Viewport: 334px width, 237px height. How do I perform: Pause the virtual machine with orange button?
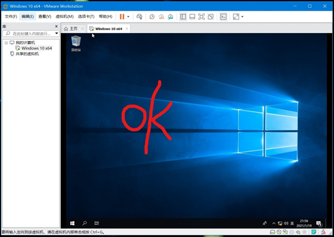click(x=122, y=17)
